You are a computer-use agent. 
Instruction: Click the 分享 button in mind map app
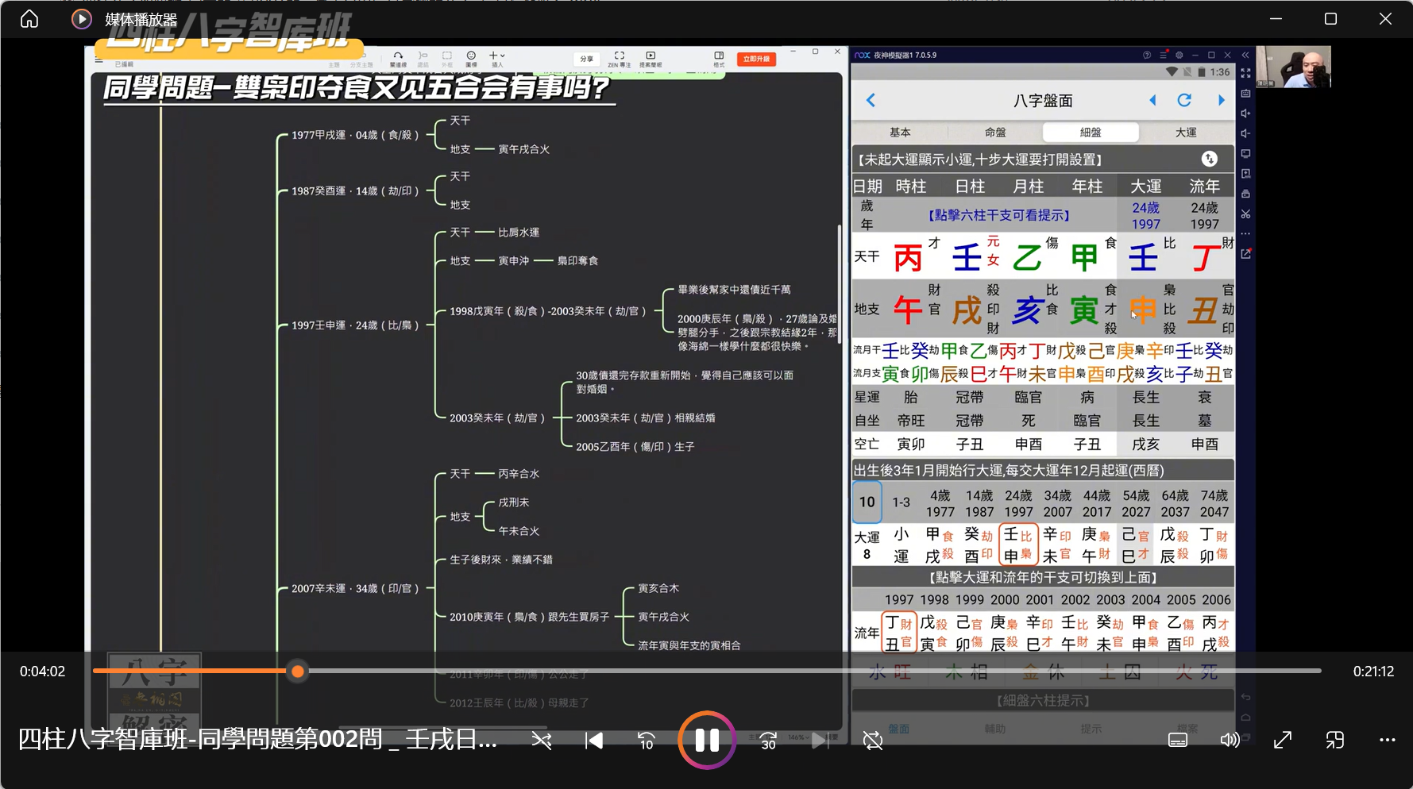click(586, 59)
